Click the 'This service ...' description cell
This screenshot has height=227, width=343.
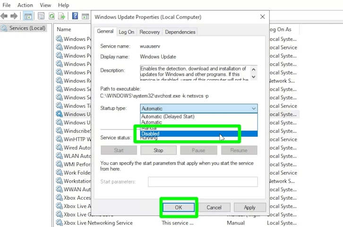(x=178, y=223)
